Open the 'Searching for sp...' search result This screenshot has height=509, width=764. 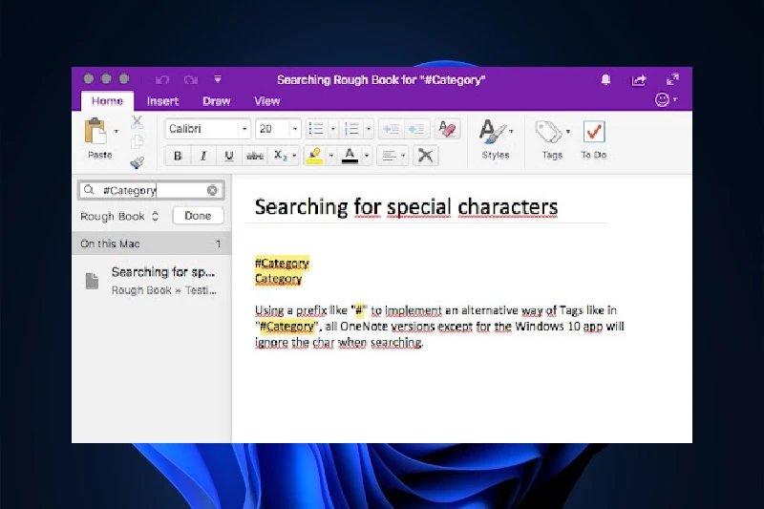pyautogui.click(x=151, y=281)
